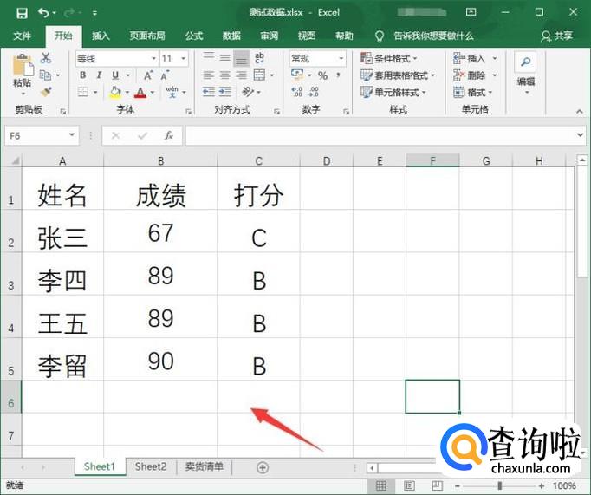Select the Sheet2 worksheet tab
The height and width of the screenshot is (495, 591).
[x=150, y=466]
